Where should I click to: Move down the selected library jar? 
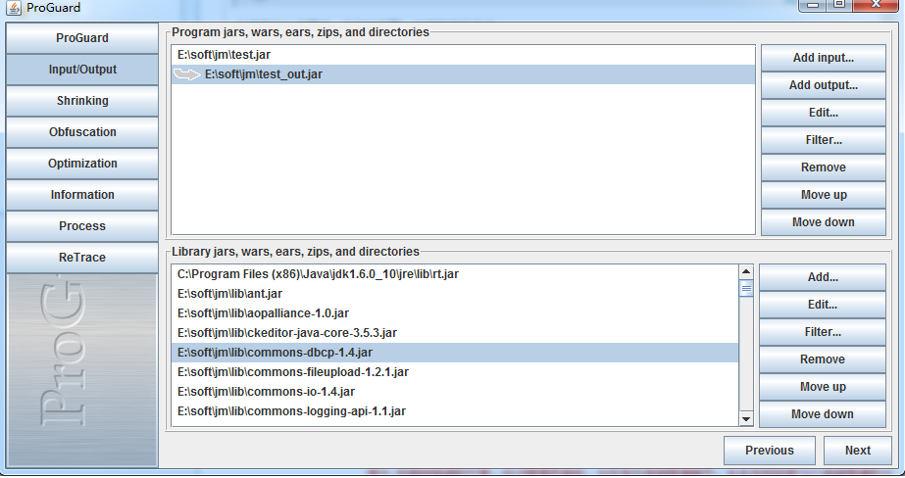click(823, 414)
